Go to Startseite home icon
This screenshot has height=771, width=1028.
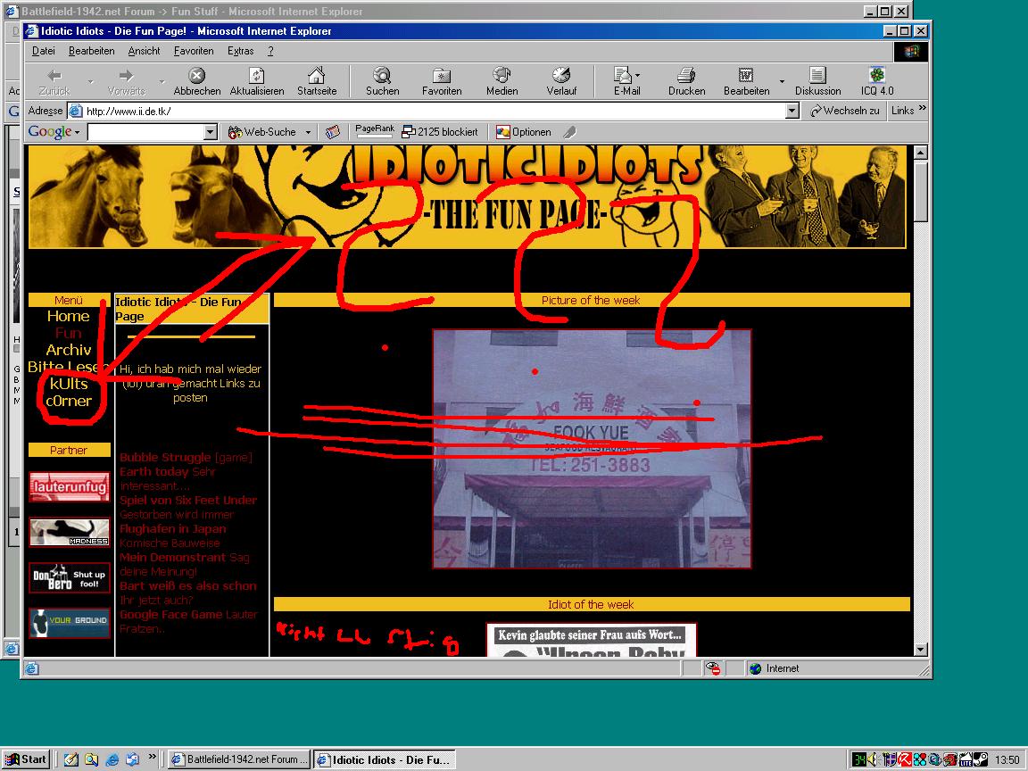[317, 75]
